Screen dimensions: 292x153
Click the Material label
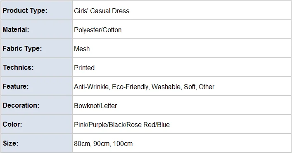click(16, 29)
